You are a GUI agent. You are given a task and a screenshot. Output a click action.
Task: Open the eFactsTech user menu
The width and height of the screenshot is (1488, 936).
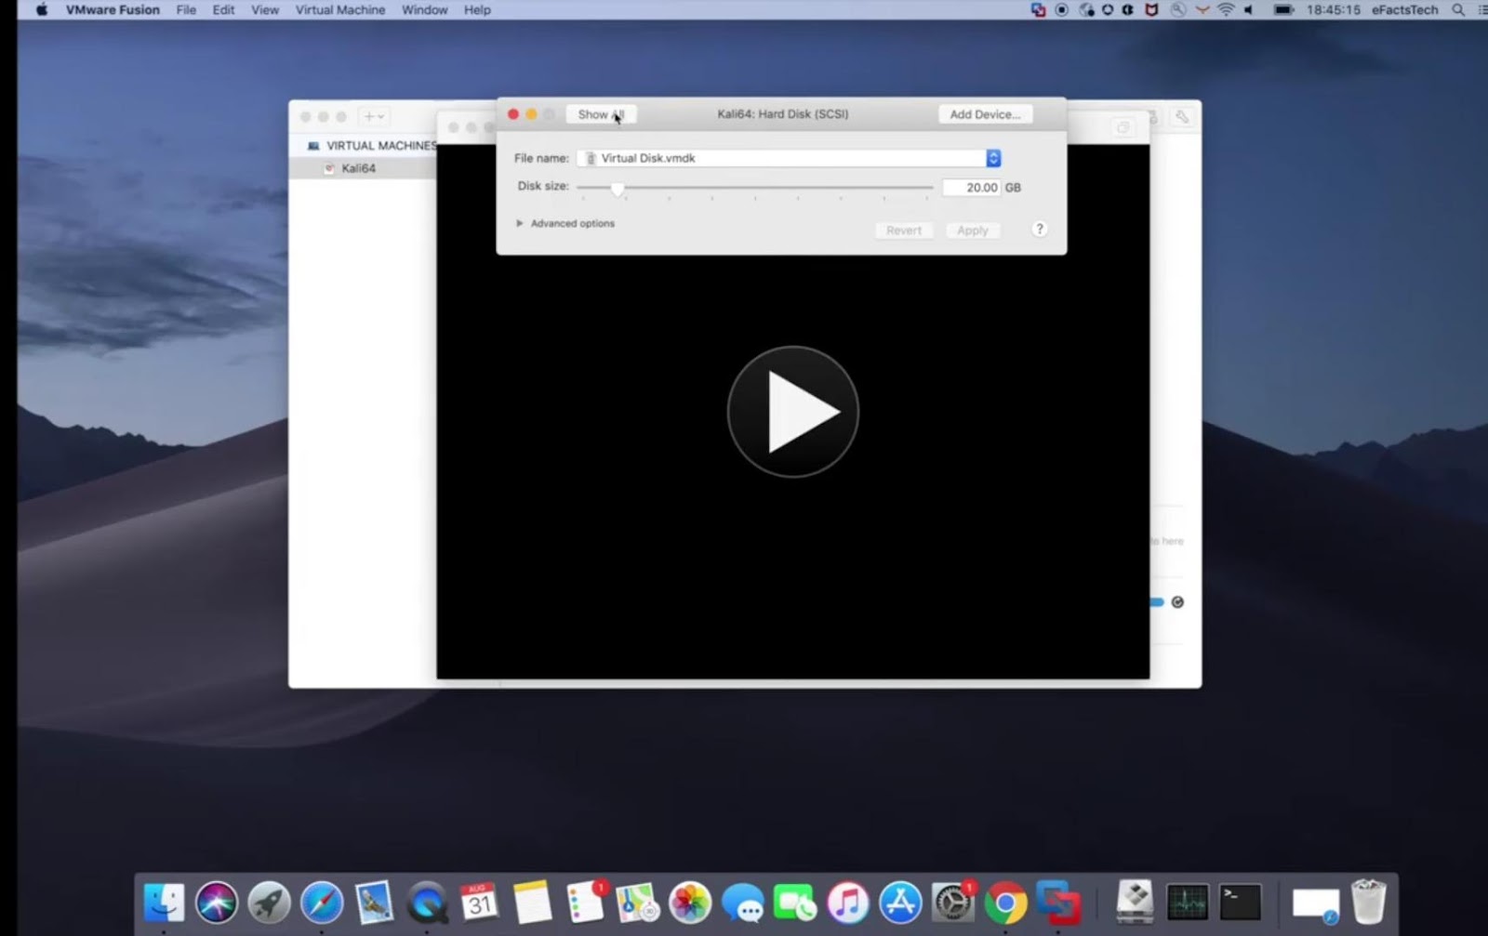click(1404, 10)
